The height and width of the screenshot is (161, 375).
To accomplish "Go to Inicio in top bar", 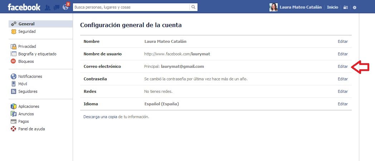I will [x=332, y=7].
